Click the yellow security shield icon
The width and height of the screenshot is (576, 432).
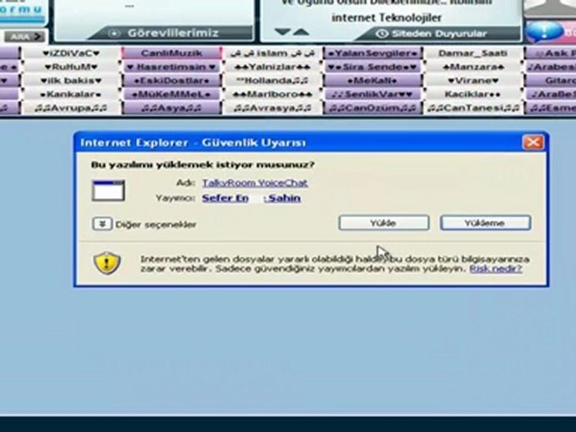tap(107, 263)
